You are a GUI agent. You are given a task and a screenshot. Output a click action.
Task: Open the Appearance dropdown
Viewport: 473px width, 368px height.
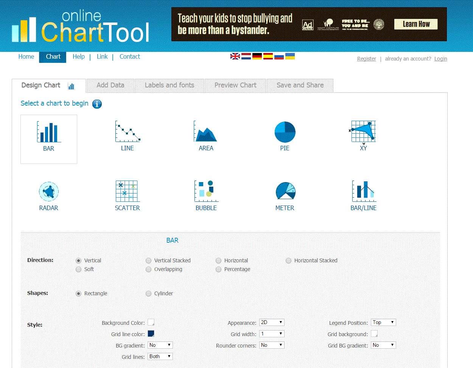click(271, 322)
